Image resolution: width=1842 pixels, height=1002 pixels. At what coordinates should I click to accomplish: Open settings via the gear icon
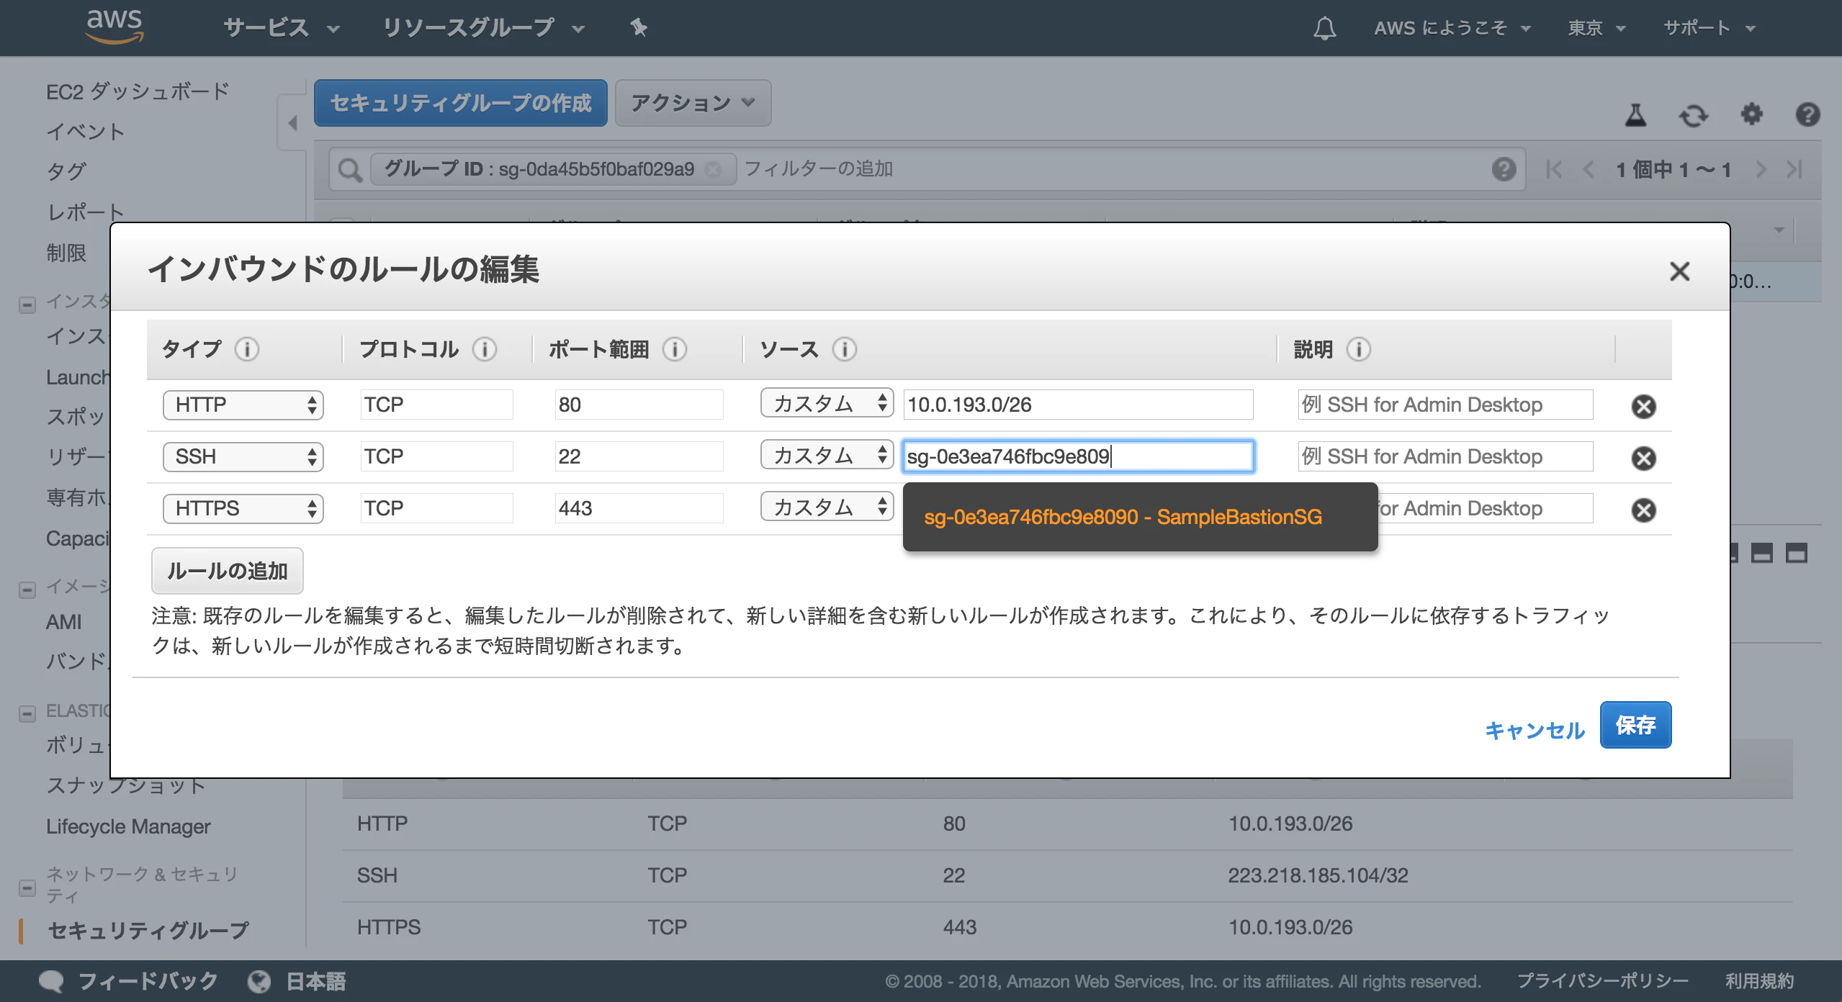tap(1752, 115)
